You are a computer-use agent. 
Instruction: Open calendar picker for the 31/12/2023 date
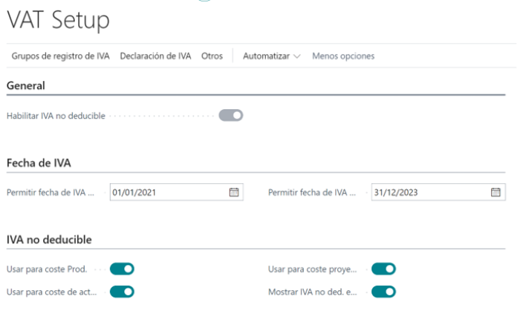495,192
